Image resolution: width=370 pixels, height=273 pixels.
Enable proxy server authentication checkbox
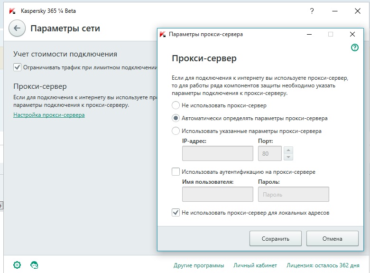[x=176, y=172]
